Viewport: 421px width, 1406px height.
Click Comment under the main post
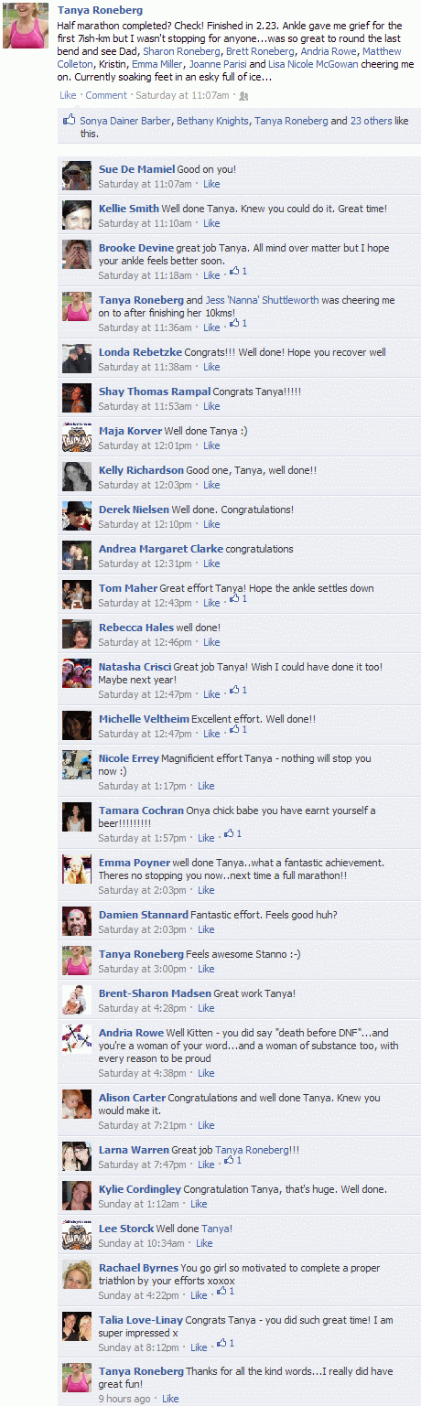[x=106, y=95]
